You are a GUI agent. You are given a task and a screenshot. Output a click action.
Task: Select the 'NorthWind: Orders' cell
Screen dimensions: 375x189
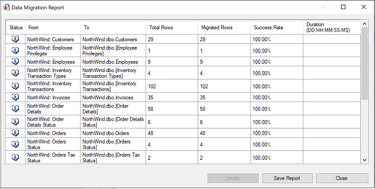point(53,133)
